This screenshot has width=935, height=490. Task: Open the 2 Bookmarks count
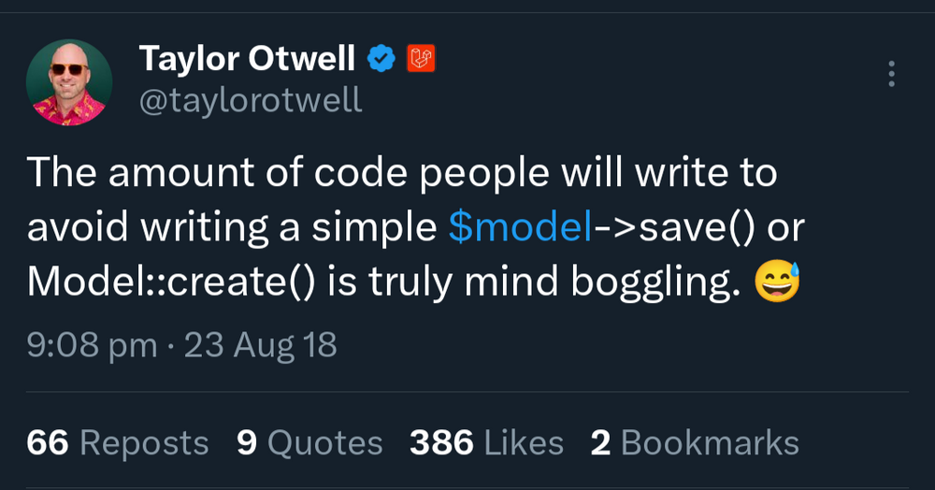[695, 442]
